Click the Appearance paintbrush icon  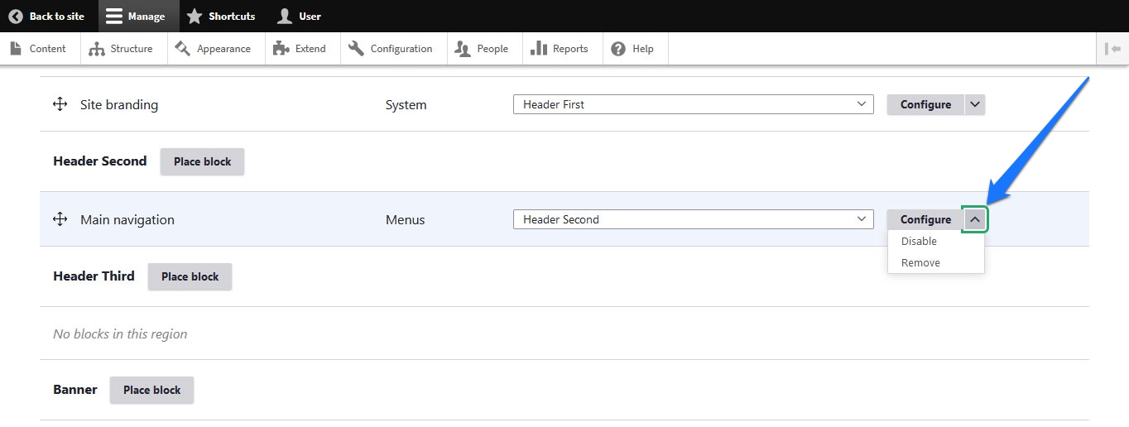(x=183, y=48)
